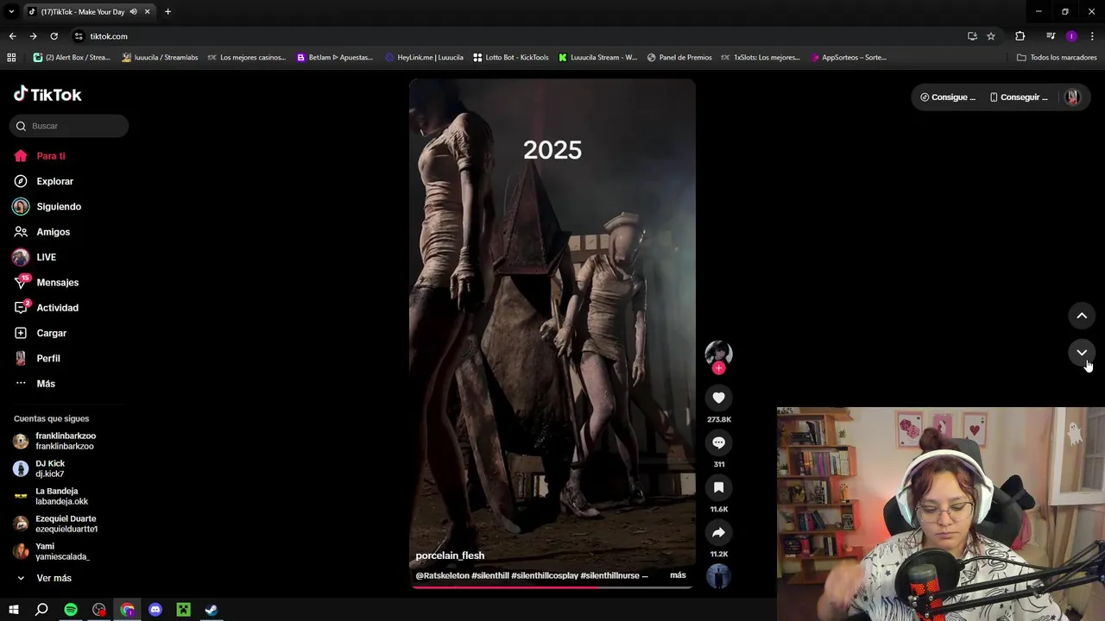The height and width of the screenshot is (621, 1105).
Task: Open Todos los marcadores folder
Action: 1057,58
